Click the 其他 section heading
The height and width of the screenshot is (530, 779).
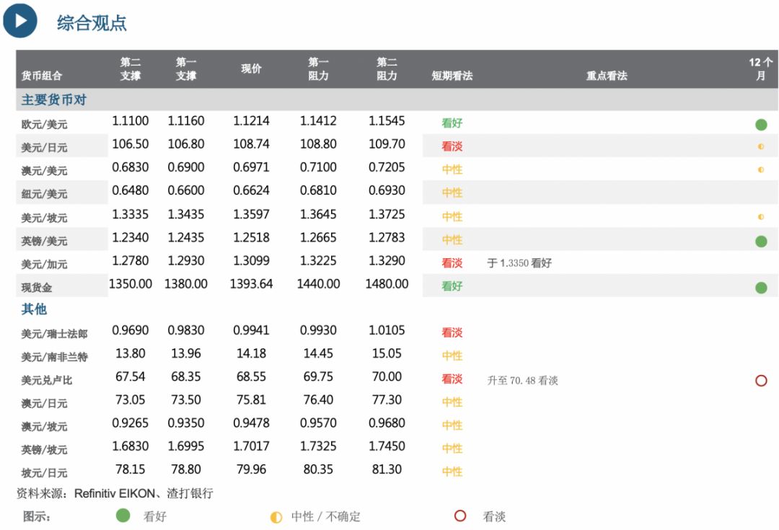(34, 309)
